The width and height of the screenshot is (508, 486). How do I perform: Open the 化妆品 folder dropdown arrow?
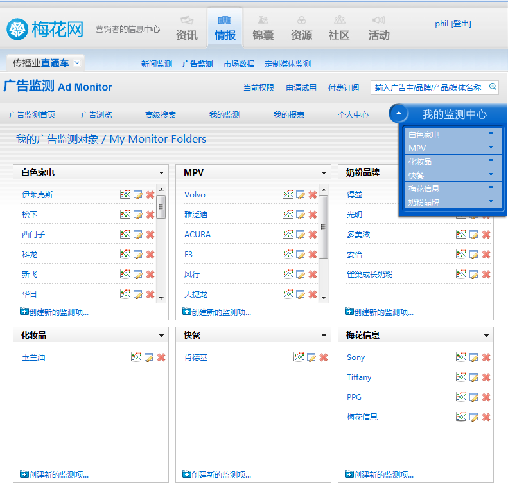[x=161, y=336]
